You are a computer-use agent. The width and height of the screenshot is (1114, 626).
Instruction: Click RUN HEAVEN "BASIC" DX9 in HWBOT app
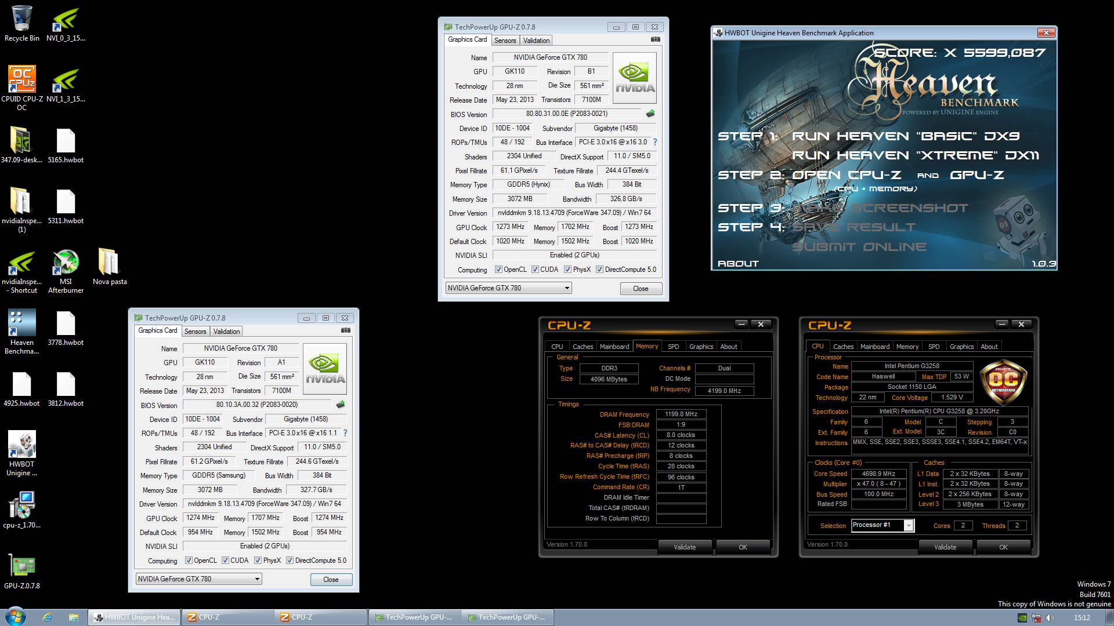(x=906, y=136)
